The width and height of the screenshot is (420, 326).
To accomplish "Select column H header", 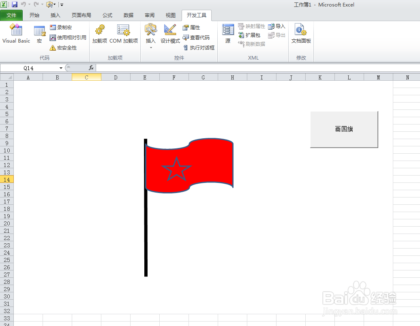I will coord(233,77).
